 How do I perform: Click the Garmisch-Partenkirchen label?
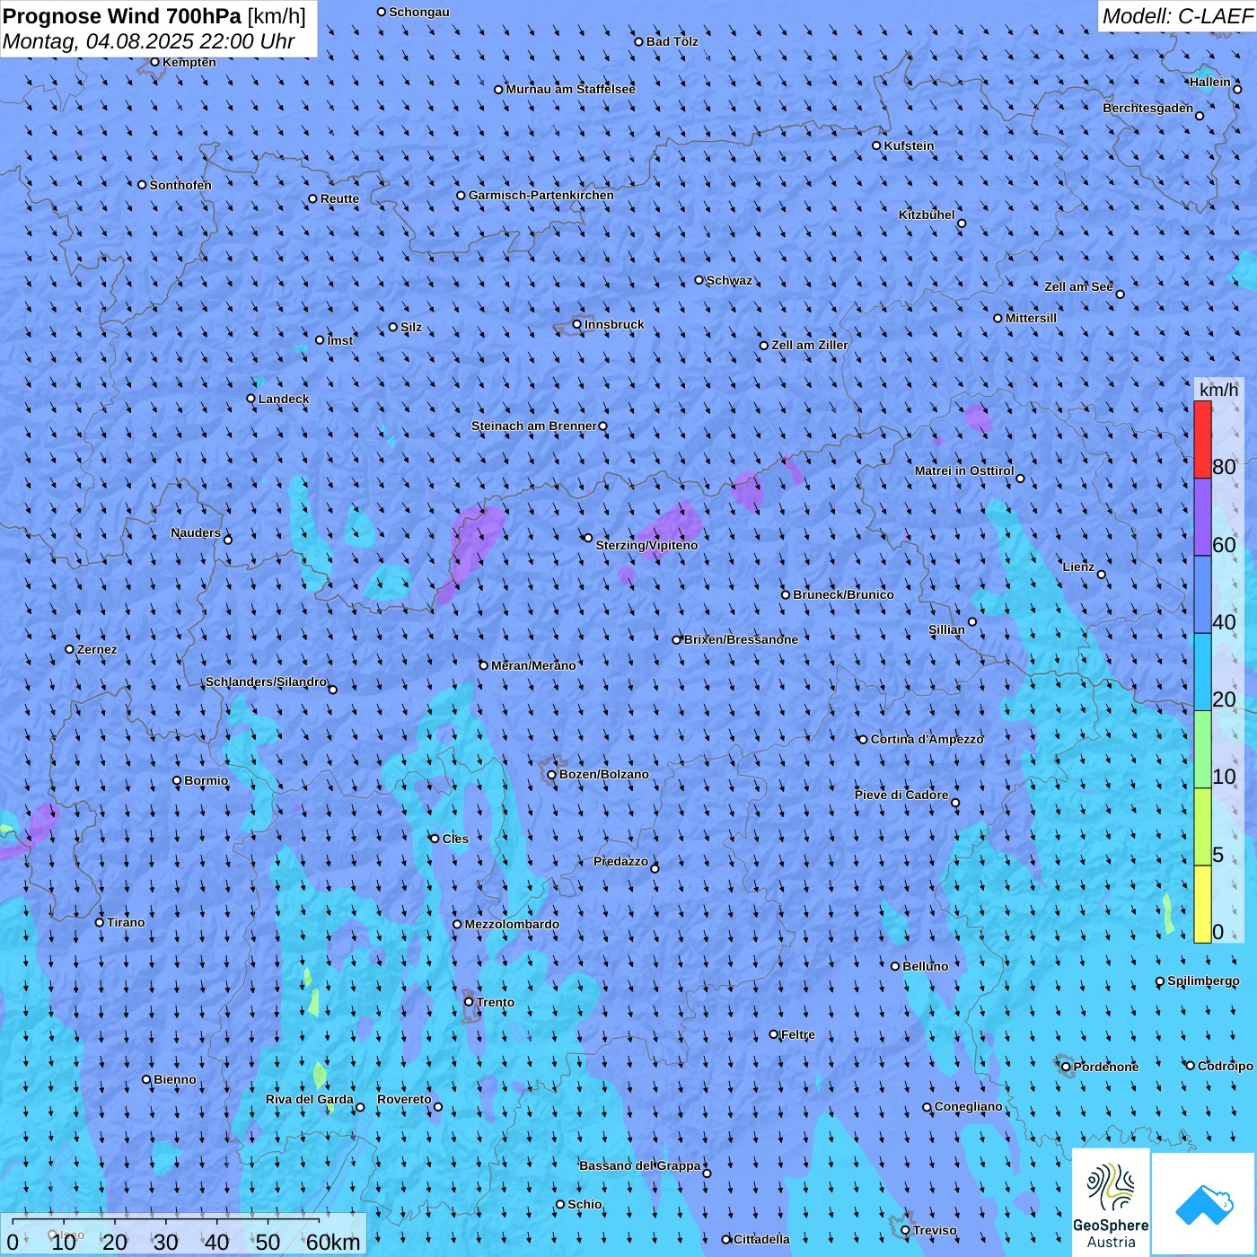pyautogui.click(x=541, y=195)
